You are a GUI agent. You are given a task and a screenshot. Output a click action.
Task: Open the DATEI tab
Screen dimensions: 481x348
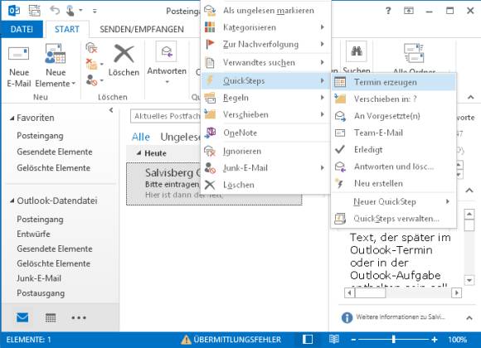(x=22, y=30)
